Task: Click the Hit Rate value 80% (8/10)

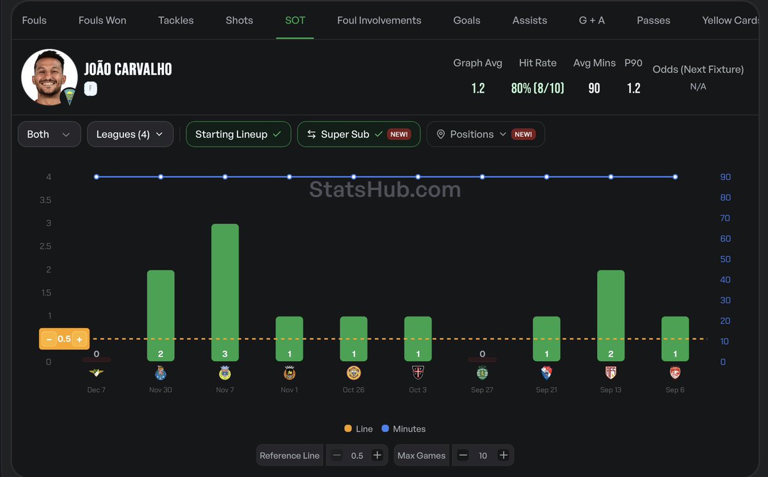Action: tap(538, 88)
